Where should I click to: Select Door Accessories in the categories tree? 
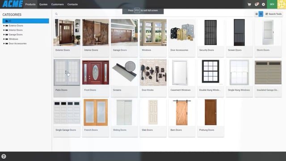tap(18, 43)
